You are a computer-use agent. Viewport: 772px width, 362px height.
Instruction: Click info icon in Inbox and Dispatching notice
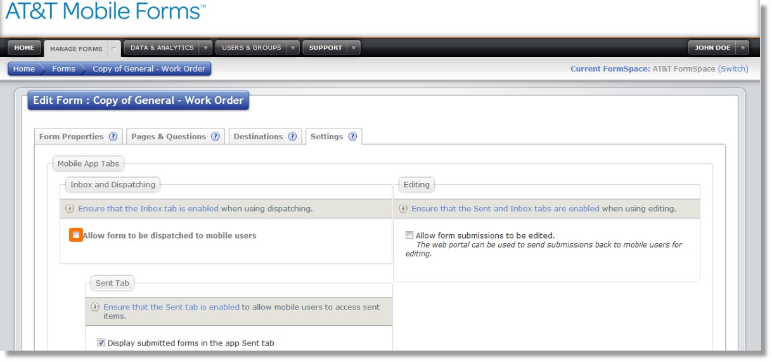tap(70, 208)
